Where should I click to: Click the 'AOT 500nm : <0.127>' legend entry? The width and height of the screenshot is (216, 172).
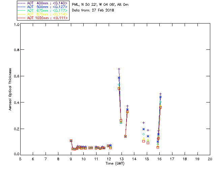pyautogui.click(x=43, y=7)
